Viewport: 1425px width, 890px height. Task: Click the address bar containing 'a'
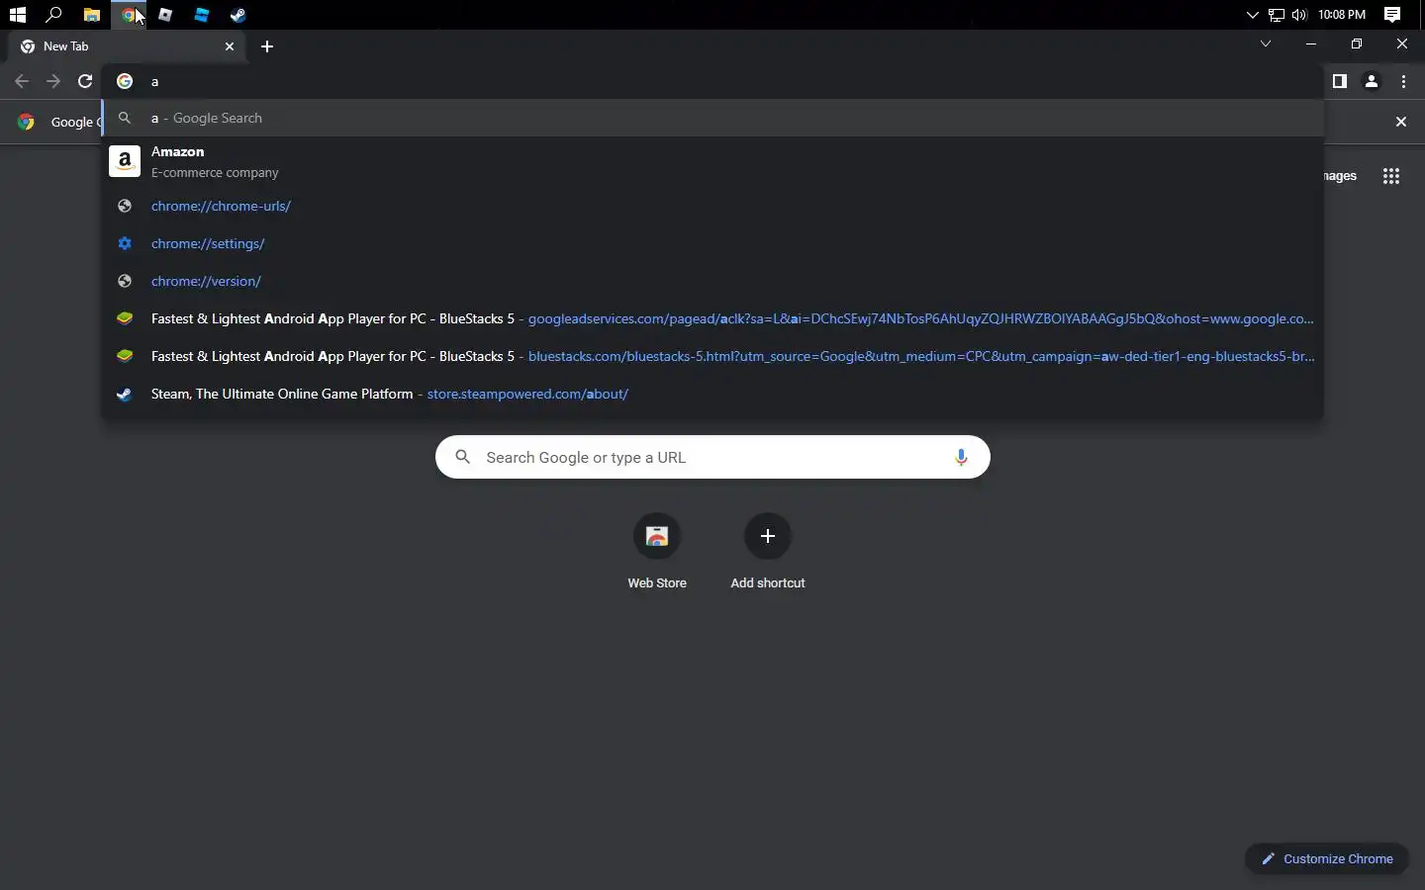click(712, 81)
